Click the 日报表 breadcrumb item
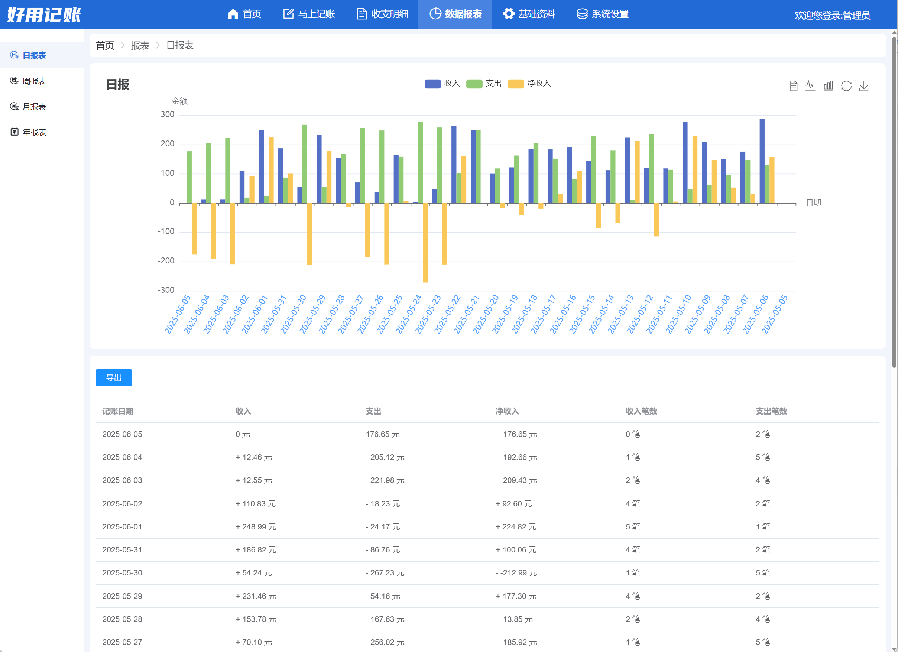The width and height of the screenshot is (898, 652). point(180,46)
